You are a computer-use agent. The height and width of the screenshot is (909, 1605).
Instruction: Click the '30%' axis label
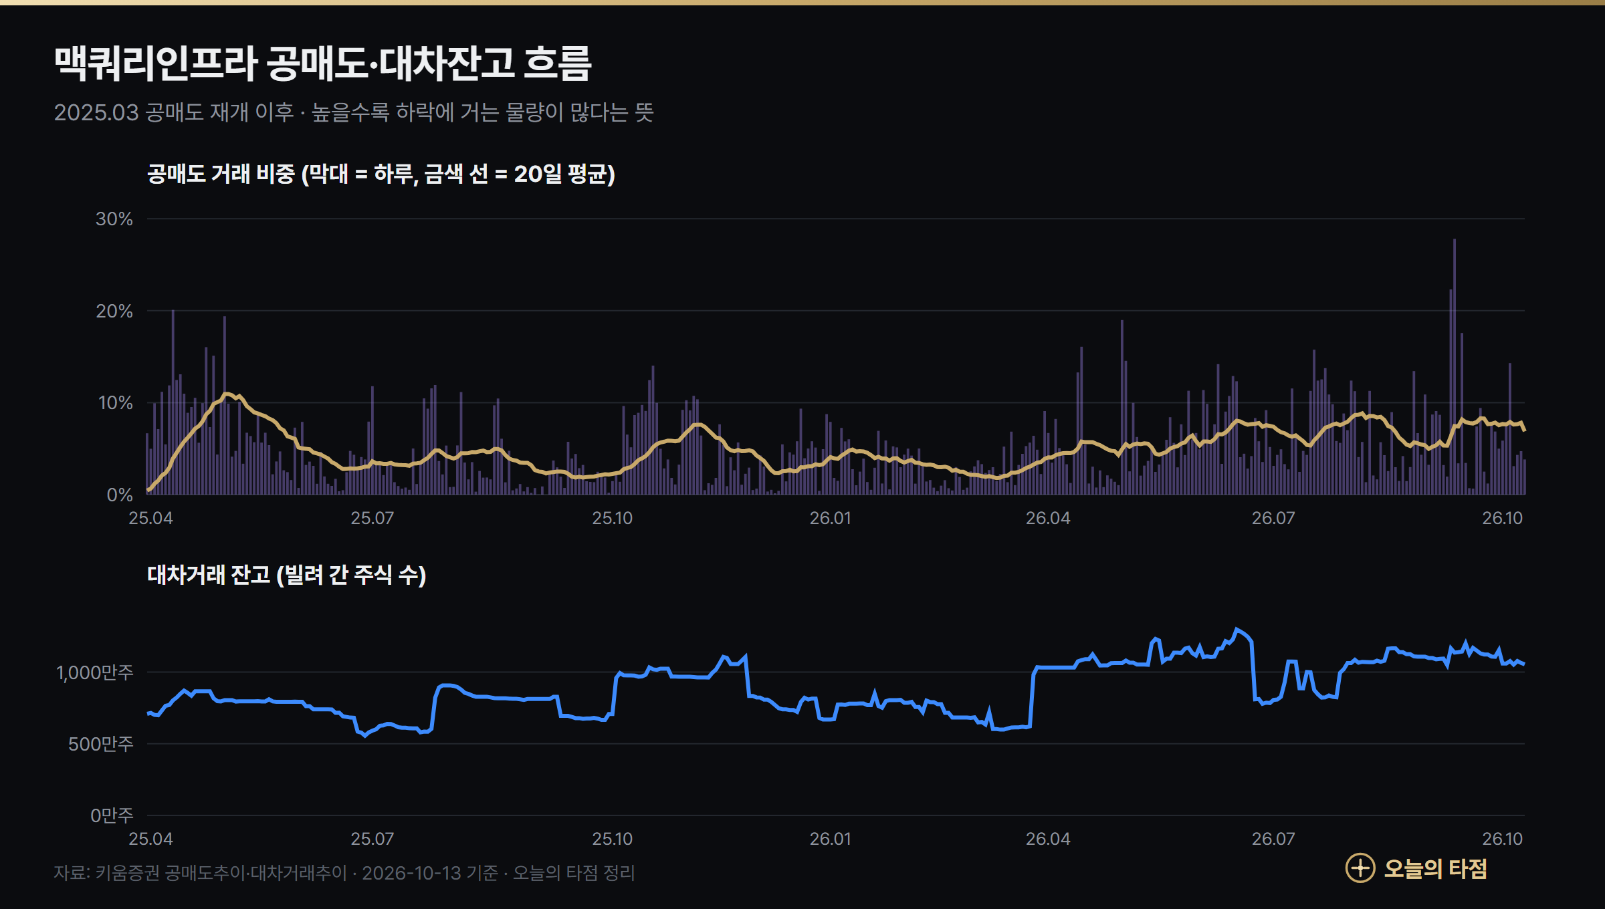(114, 219)
